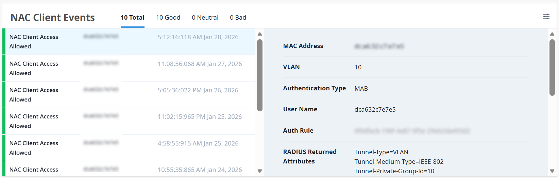Switch to the 10 Good tab

coord(168,18)
